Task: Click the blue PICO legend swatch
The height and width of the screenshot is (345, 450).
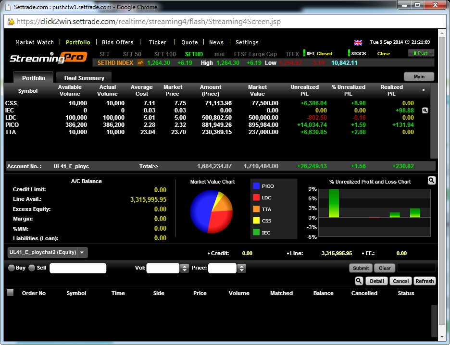Action: tap(256, 186)
